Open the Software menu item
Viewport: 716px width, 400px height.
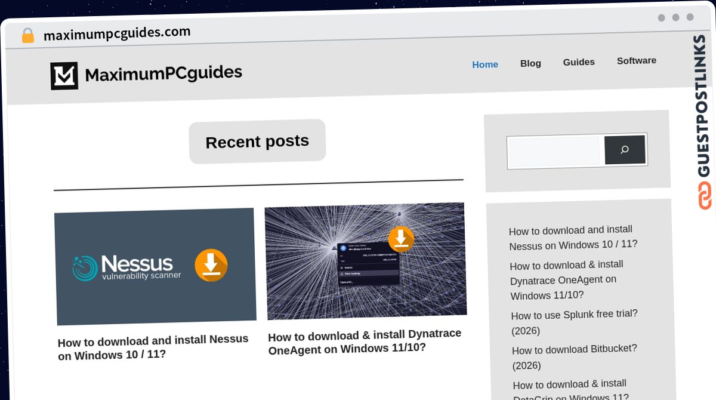tap(637, 60)
